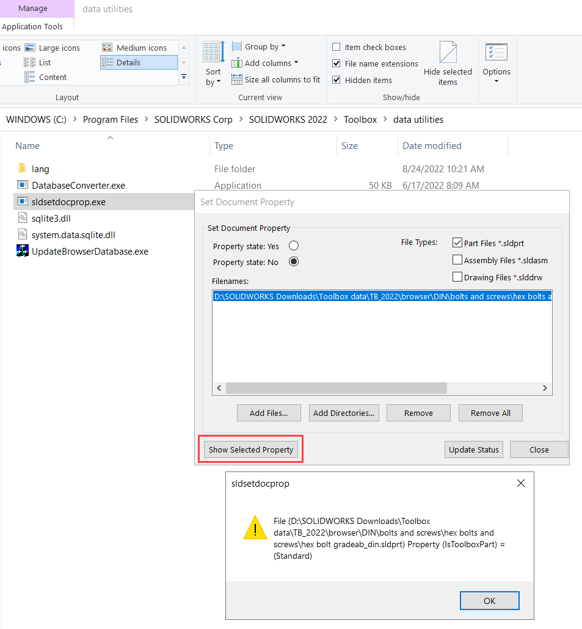582x629 pixels.
Task: Switch to the Application Tools tab
Action: click(x=33, y=26)
